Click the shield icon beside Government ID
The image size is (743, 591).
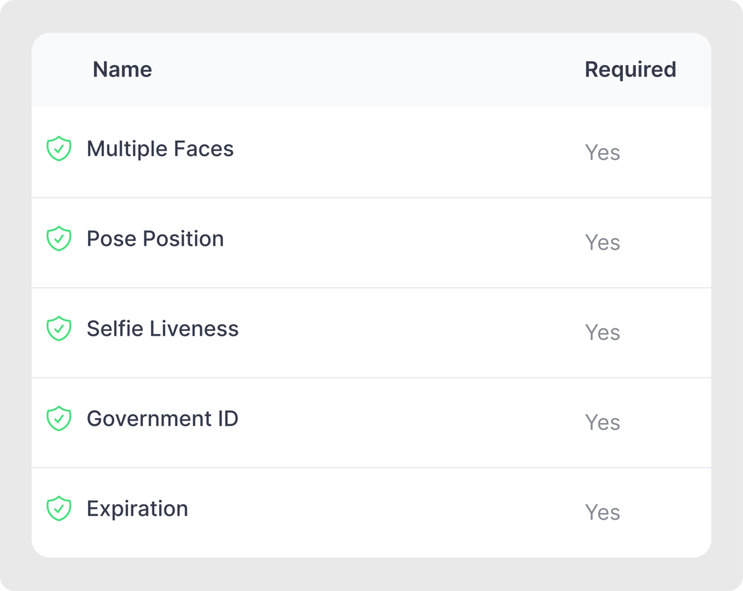(59, 419)
